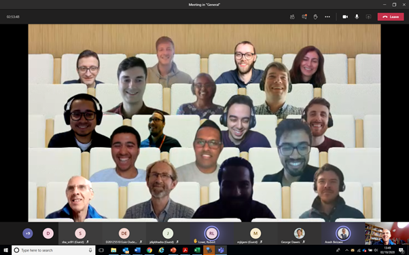Open Google Chrome from the taskbar
Image resolution: width=409 pixels, height=255 pixels.
pyautogui.click(x=149, y=250)
